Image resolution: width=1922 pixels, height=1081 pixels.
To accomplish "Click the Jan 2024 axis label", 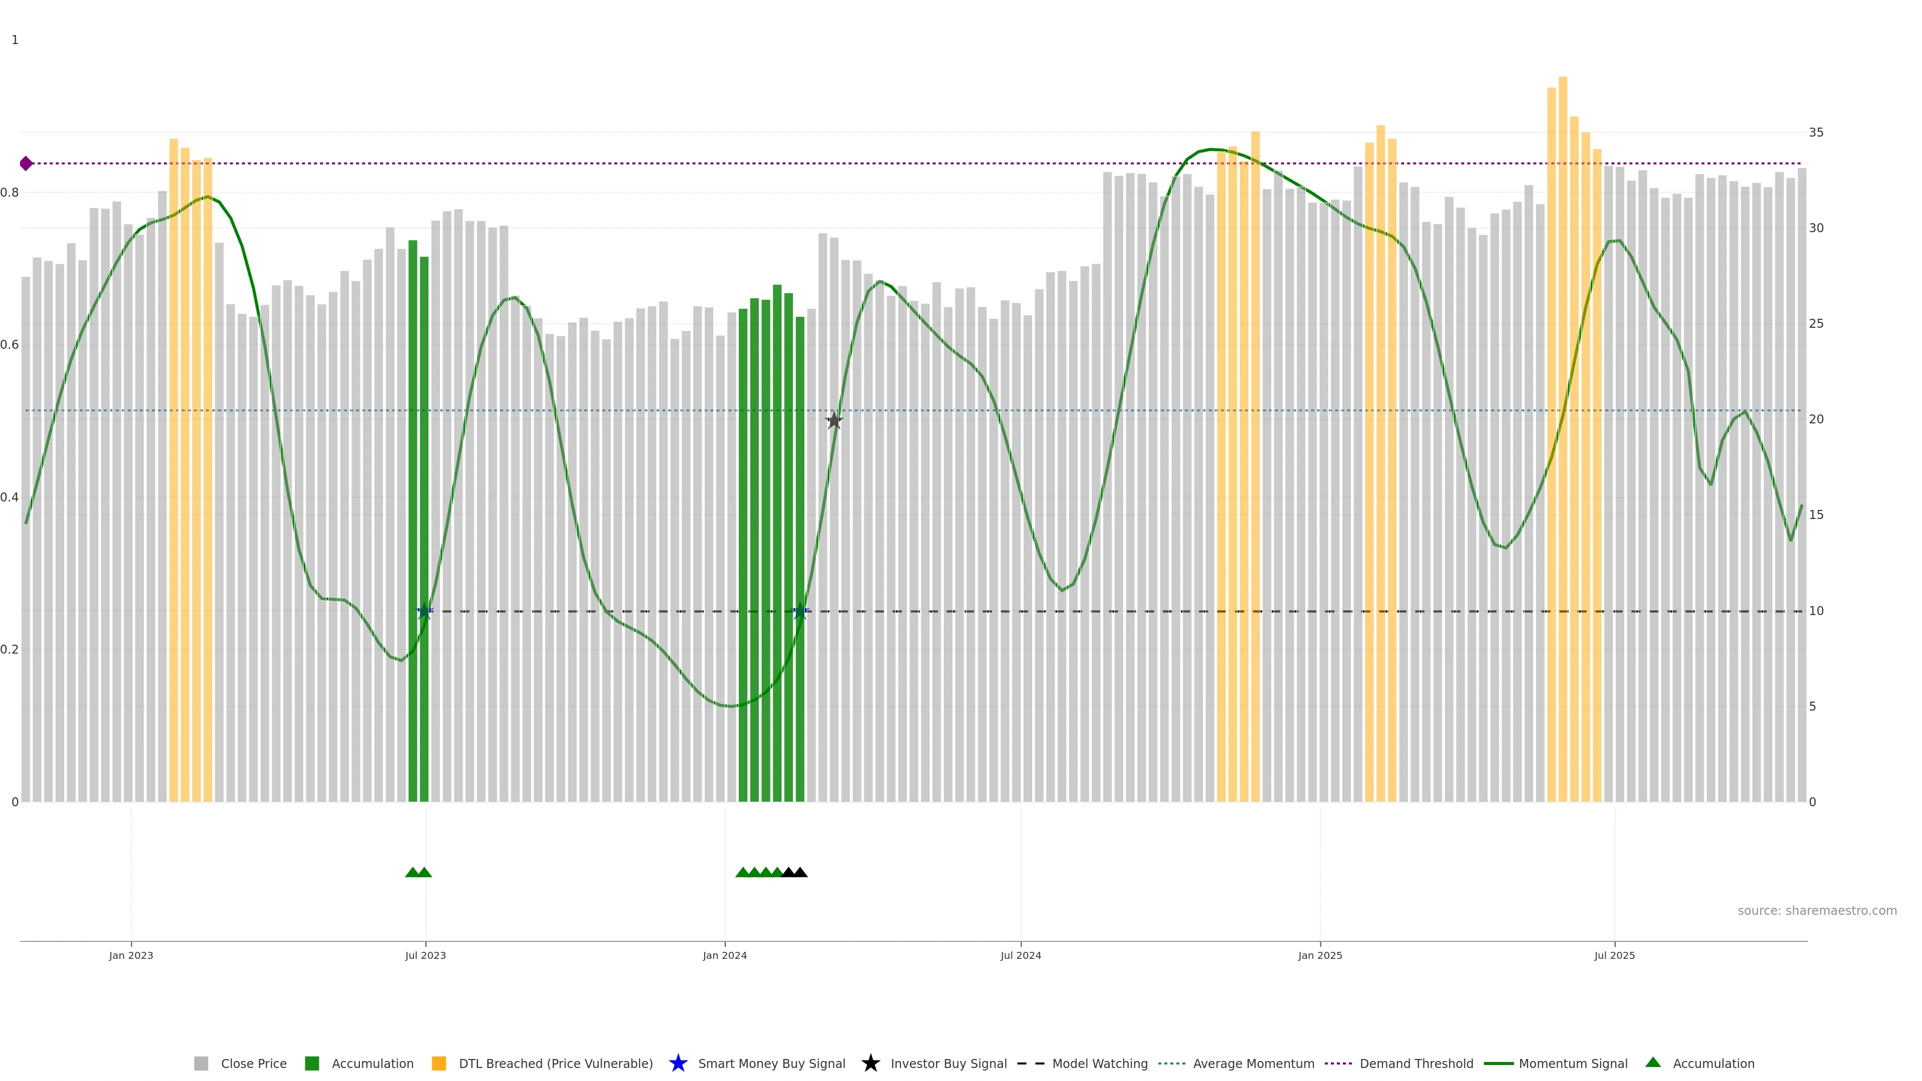I will point(724,955).
